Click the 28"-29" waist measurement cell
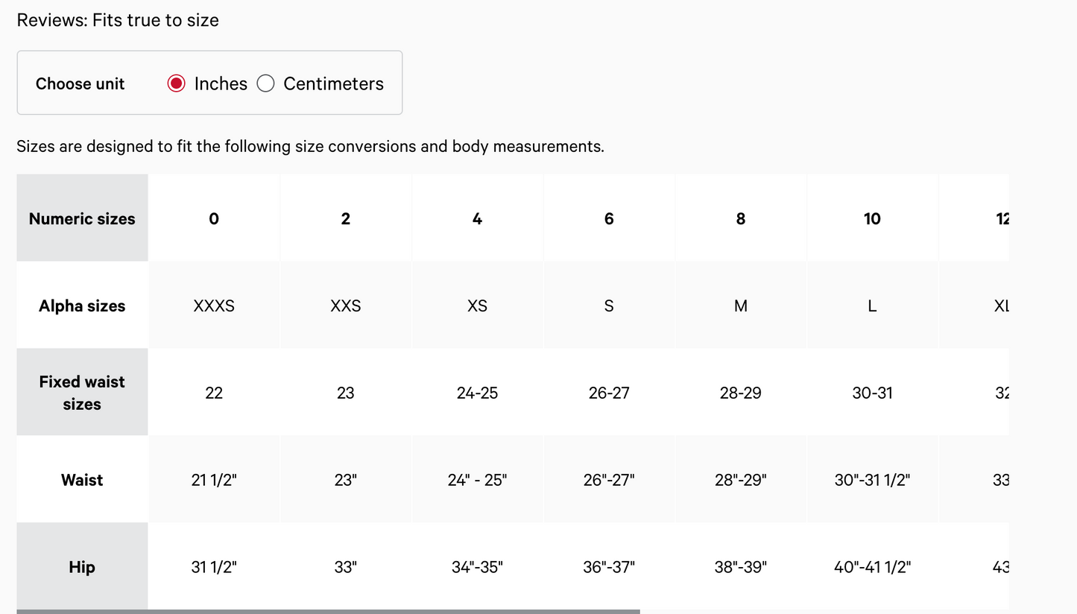 741,480
